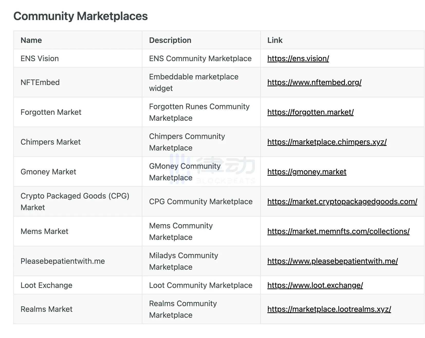425x338 pixels.
Task: Follow the gmoney.market link
Action: pos(307,172)
